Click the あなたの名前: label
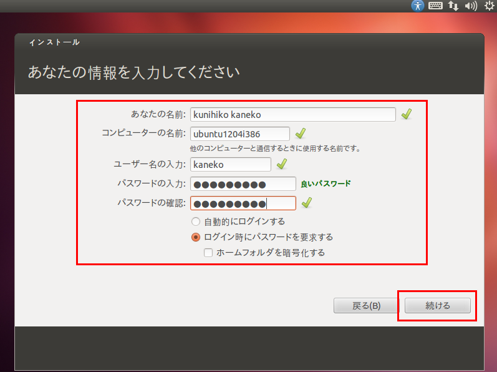 [x=158, y=114]
